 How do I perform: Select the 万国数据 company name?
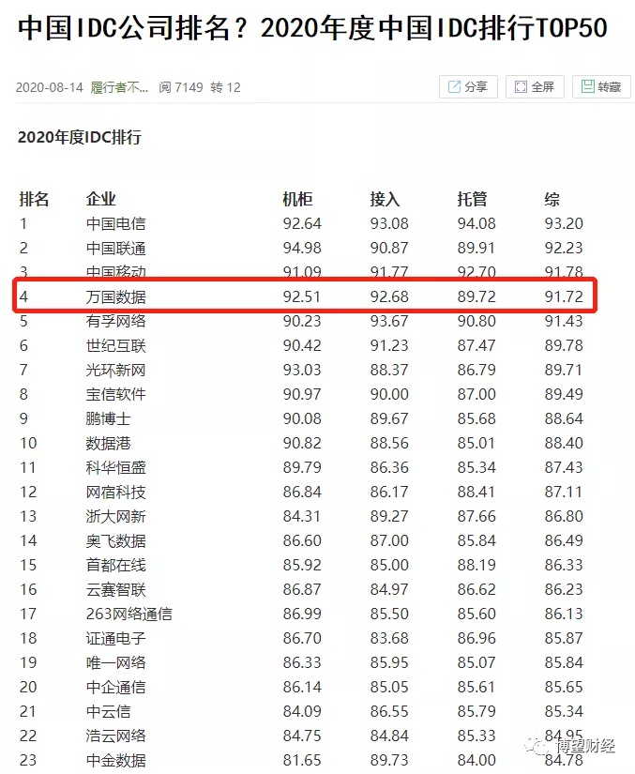[116, 296]
